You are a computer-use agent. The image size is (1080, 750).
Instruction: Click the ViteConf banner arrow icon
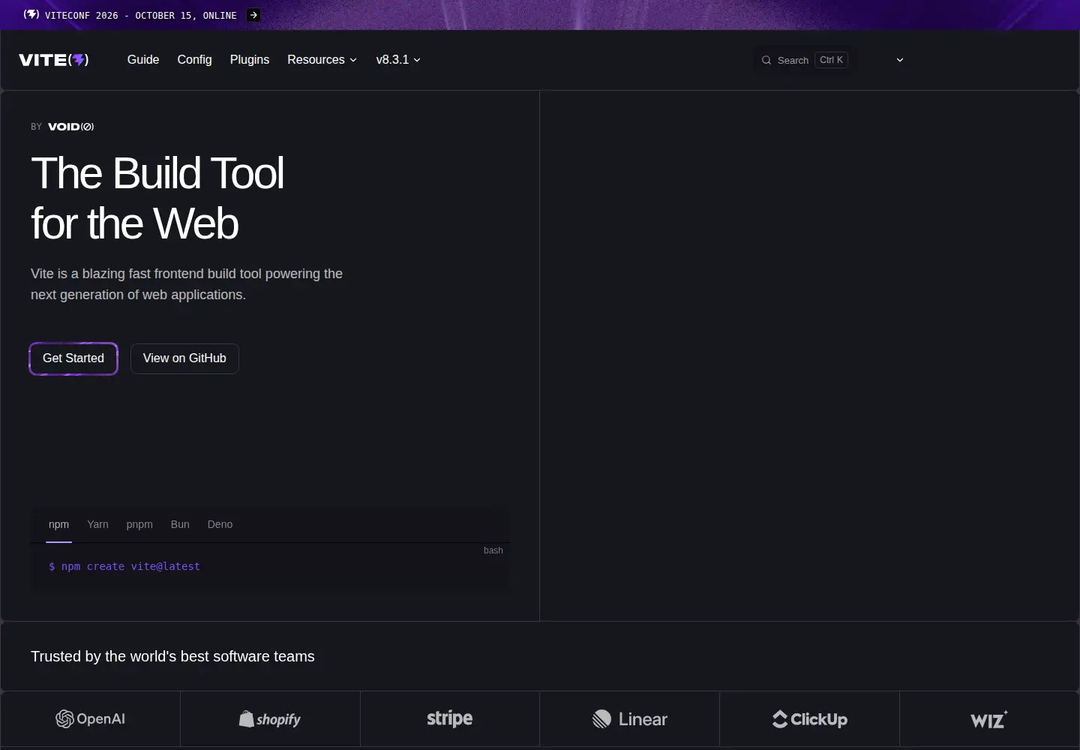pos(254,15)
